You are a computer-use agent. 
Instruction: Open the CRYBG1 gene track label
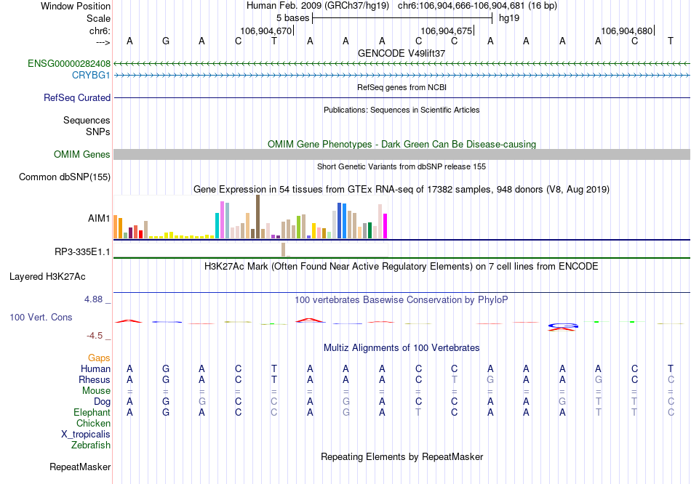(91, 76)
